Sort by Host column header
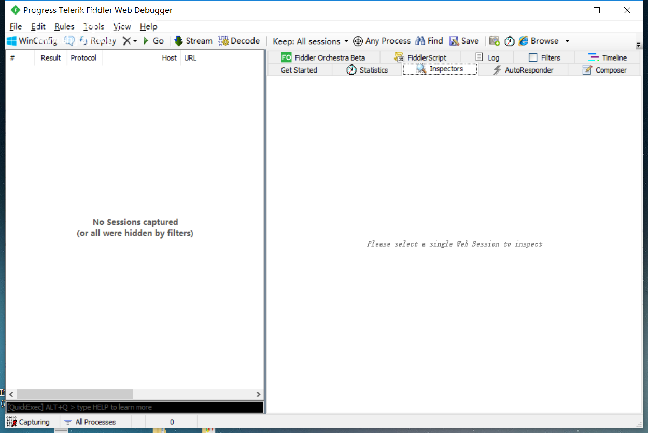 click(x=142, y=58)
